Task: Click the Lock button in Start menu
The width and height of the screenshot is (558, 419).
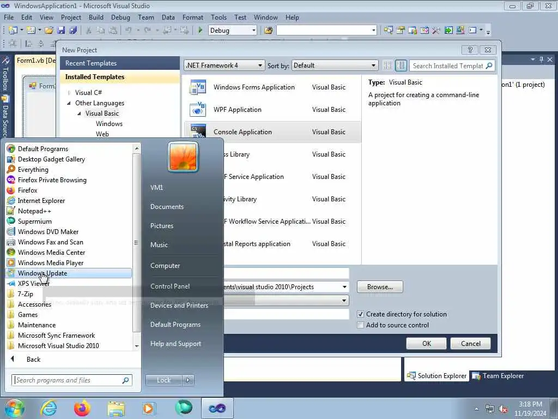Action: tap(163, 380)
